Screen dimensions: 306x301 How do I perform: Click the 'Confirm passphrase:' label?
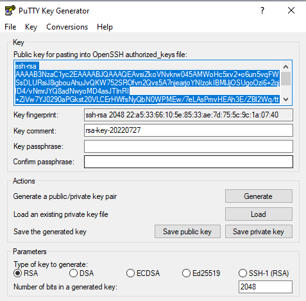(44, 162)
